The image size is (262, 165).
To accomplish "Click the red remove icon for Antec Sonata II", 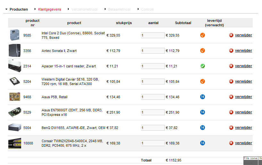I will [231, 51].
